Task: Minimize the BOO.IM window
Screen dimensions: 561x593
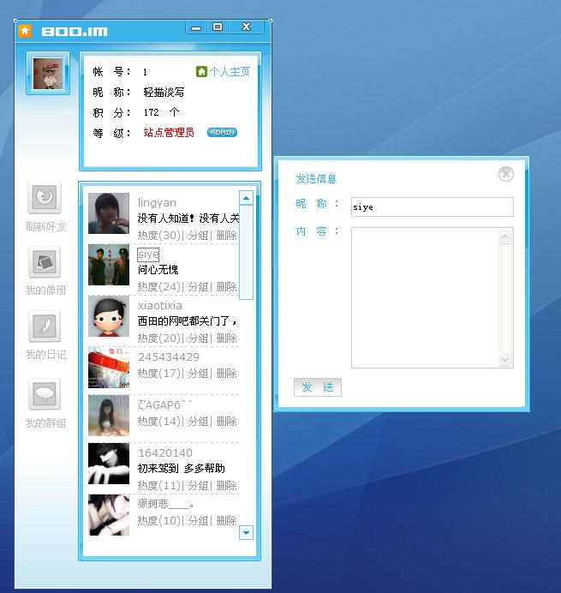Action: pos(196,27)
